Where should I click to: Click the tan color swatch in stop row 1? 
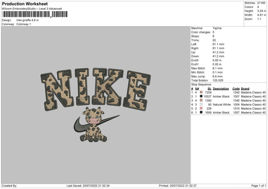tap(201, 92)
